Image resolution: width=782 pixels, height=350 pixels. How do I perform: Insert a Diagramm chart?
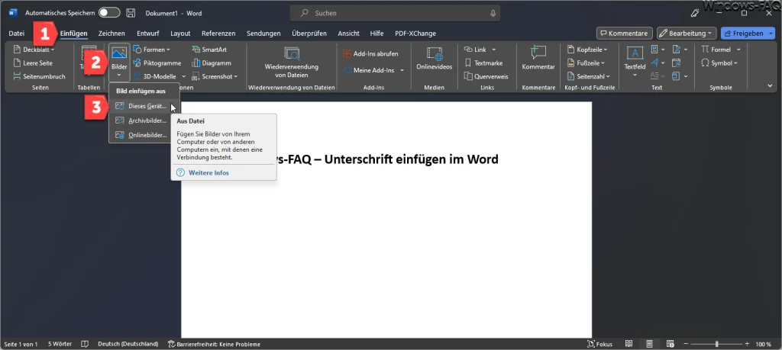(x=211, y=63)
